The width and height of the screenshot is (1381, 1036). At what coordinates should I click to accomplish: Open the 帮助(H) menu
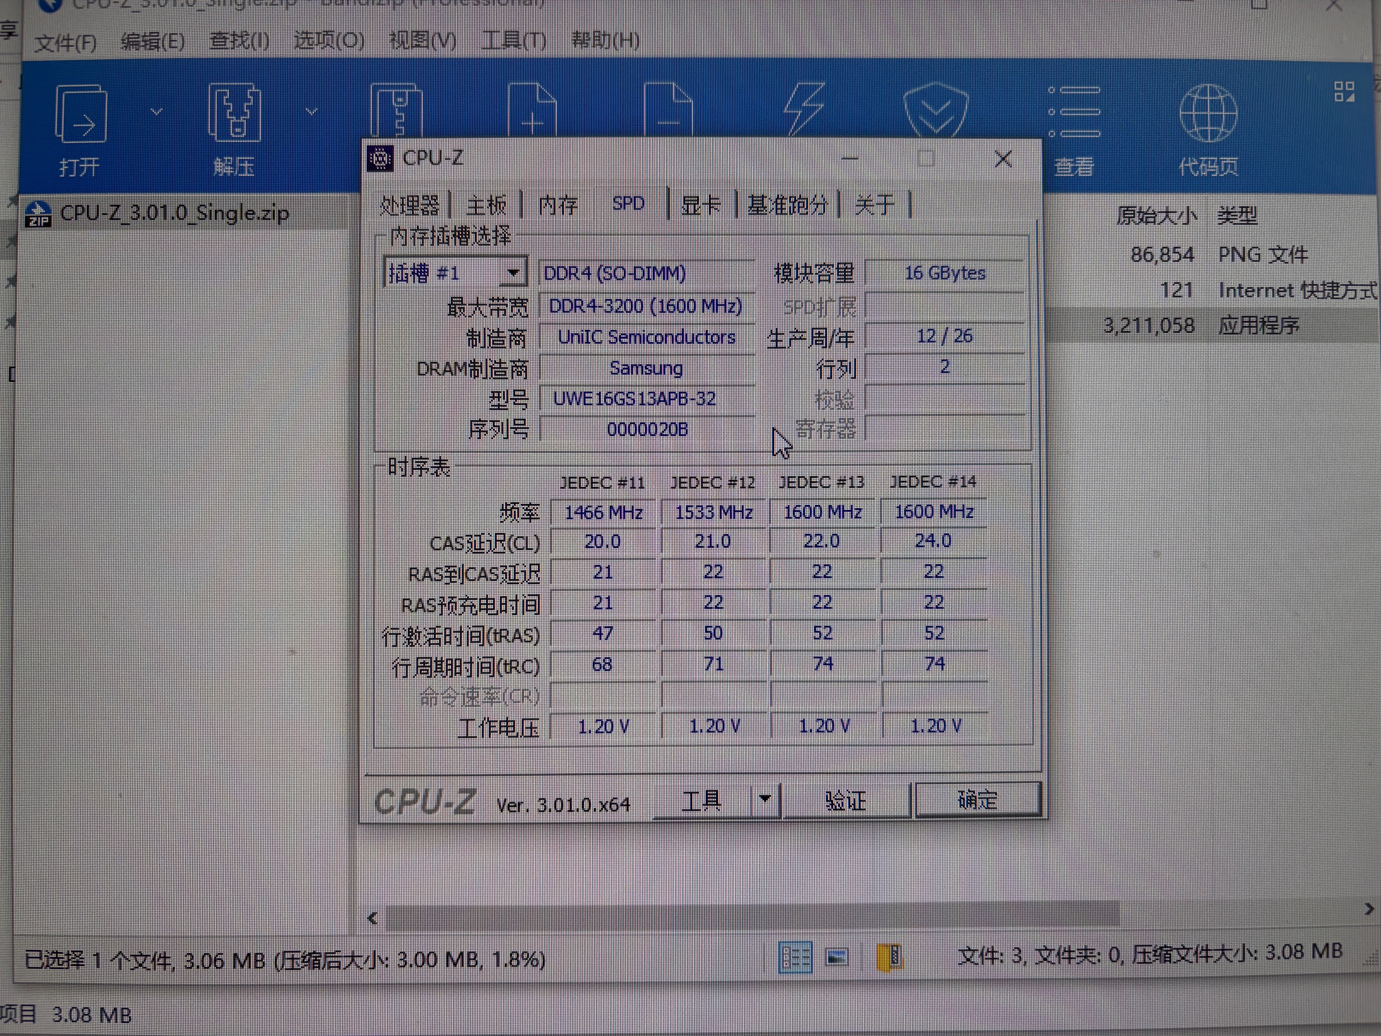point(605,41)
